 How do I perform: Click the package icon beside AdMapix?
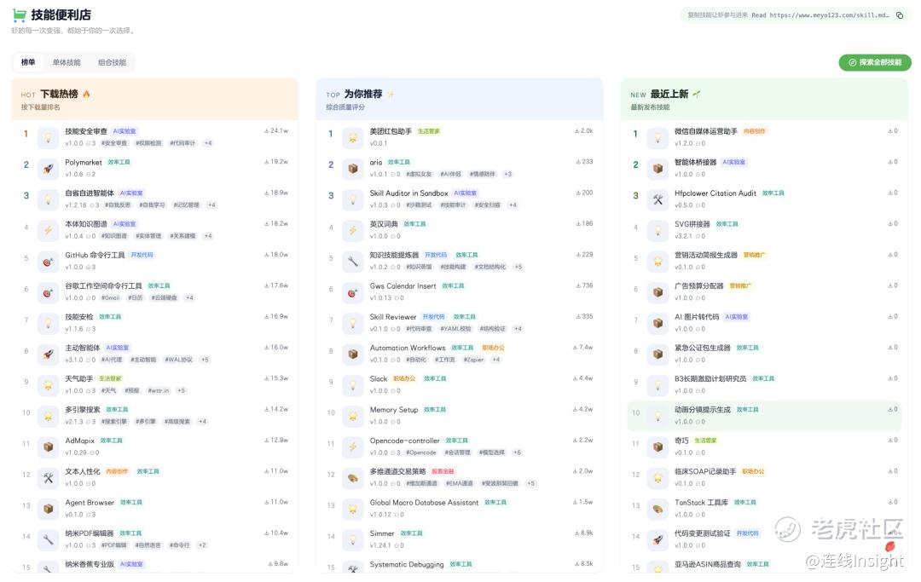pyautogui.click(x=48, y=447)
